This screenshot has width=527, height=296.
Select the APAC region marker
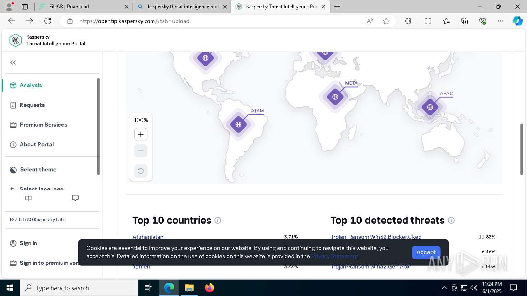pos(430,107)
